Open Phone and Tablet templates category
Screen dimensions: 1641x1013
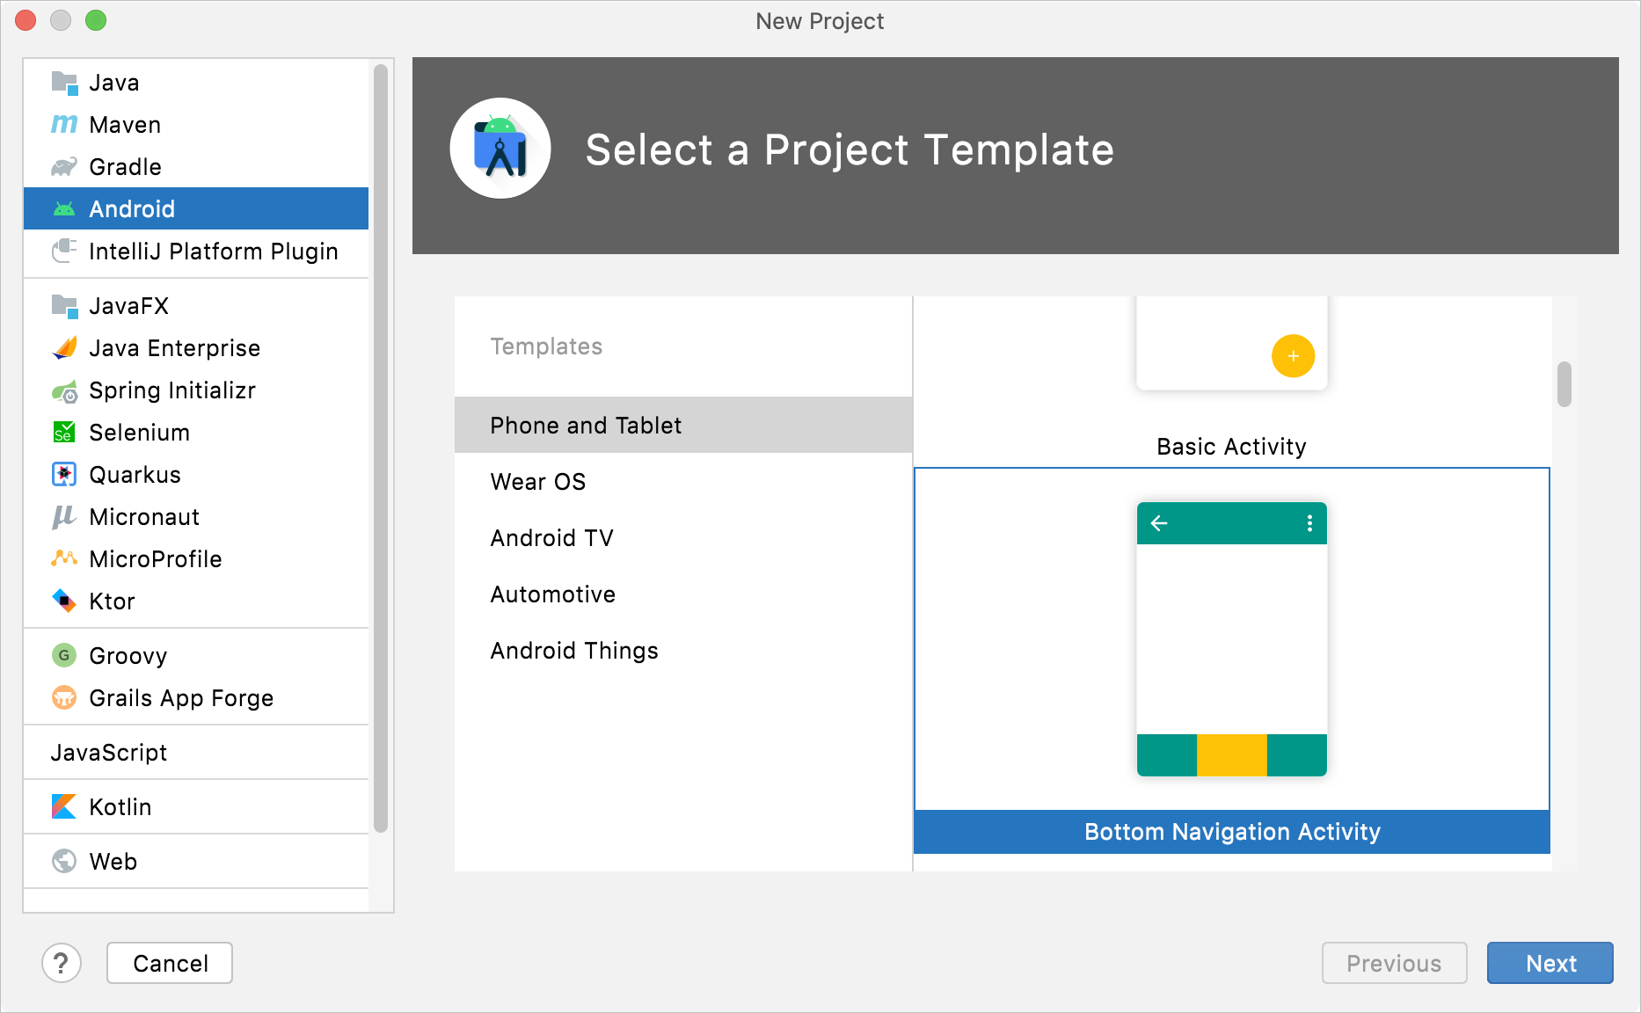[683, 426]
